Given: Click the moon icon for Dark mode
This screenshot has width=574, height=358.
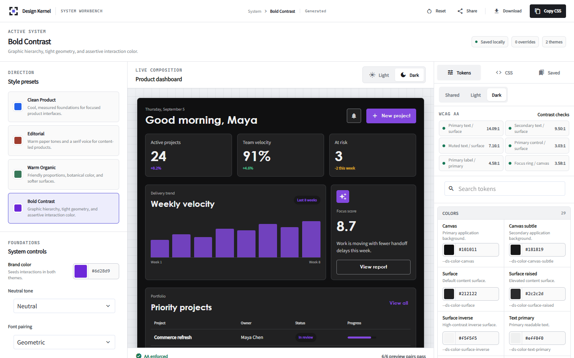Looking at the screenshot, I should pyautogui.click(x=403, y=75).
